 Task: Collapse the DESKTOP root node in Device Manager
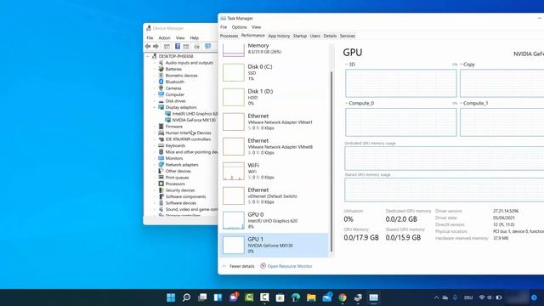148,56
